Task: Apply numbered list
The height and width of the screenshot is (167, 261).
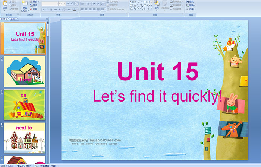Action: (x=88, y=4)
